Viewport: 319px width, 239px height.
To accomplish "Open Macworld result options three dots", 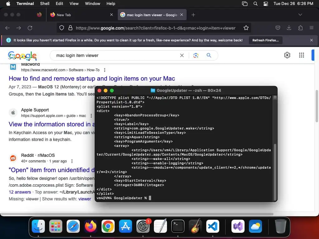I will click(x=105, y=70).
